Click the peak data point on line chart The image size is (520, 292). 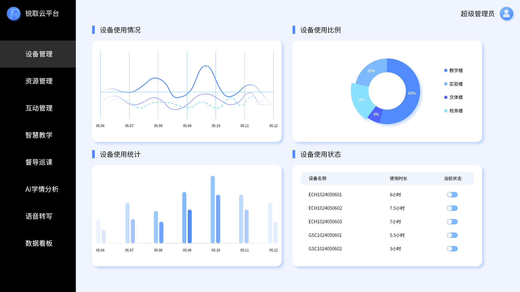(206, 66)
